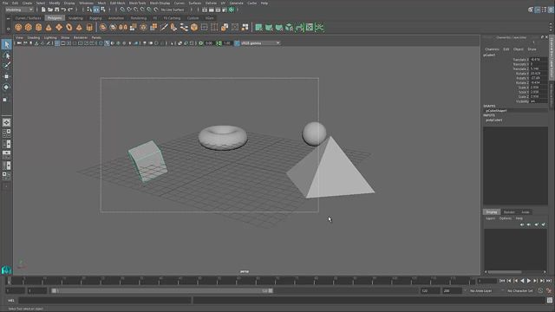The width and height of the screenshot is (555, 312).
Task: Open the Mesh Tools menu
Action: point(137,3)
